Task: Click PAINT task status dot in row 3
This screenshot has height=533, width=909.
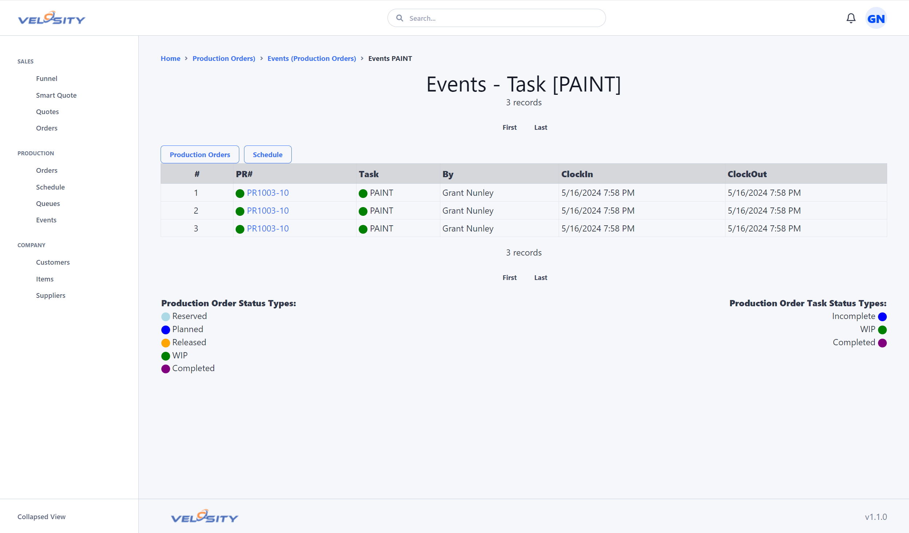Action: coord(363,229)
